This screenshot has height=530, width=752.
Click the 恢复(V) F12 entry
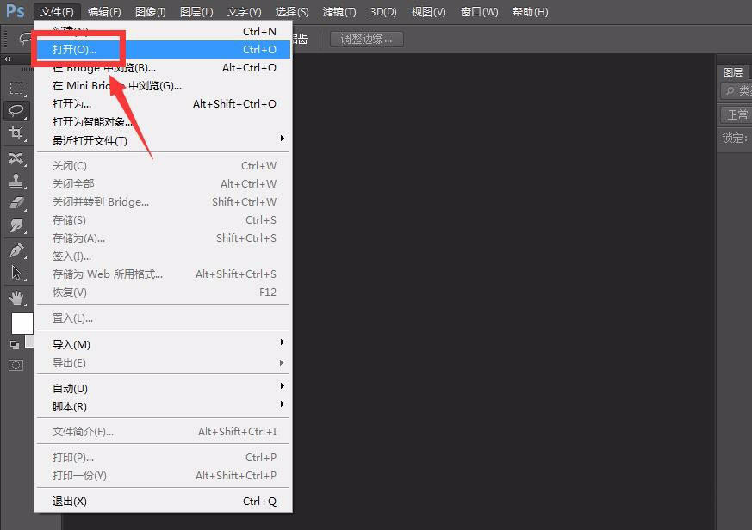[164, 293]
